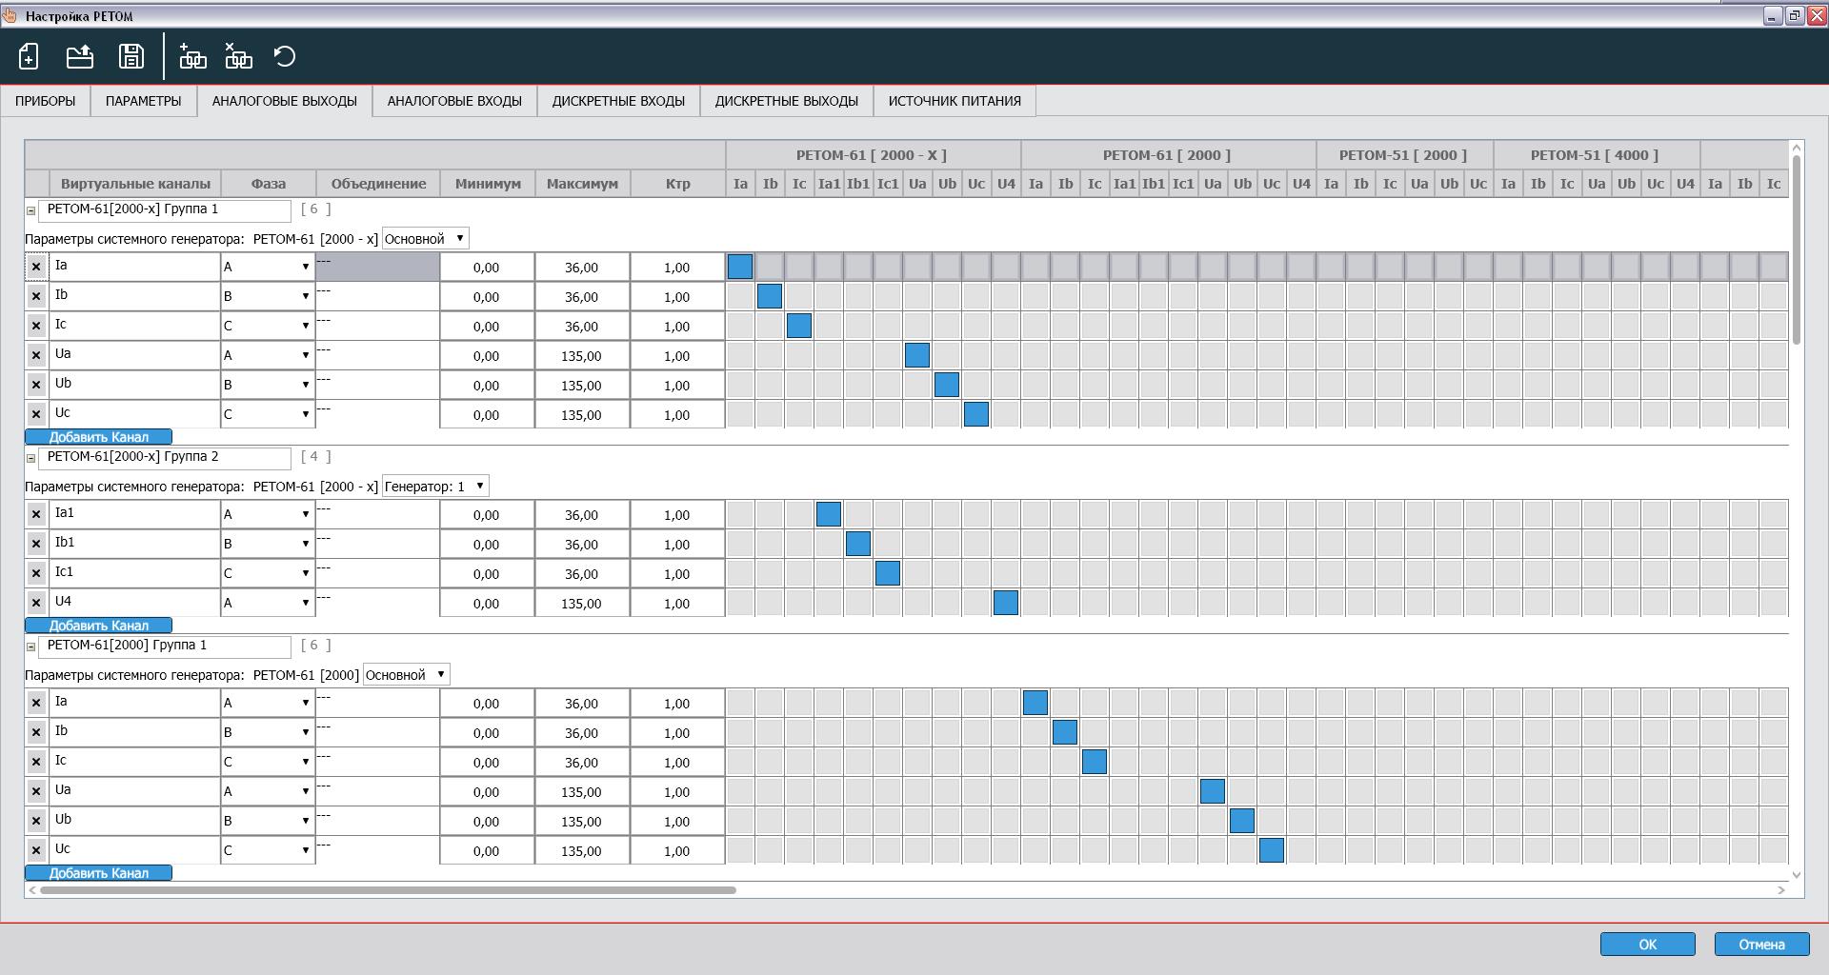Click remove device group toolbar icon

[238, 57]
